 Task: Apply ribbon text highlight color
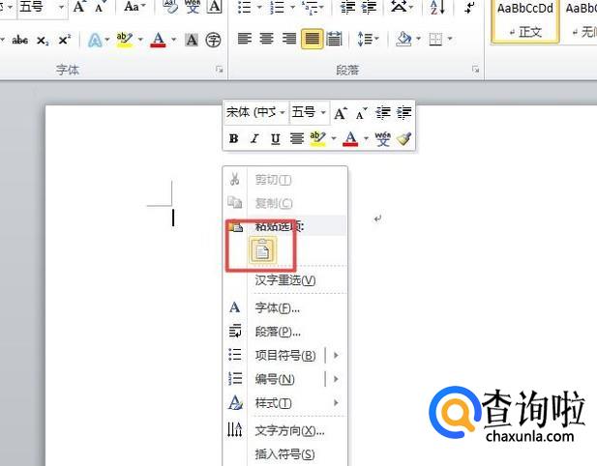pos(125,40)
